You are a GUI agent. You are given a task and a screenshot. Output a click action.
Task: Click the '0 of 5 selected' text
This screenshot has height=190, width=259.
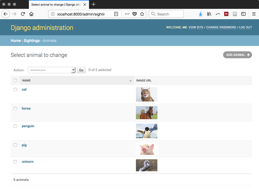click(x=100, y=70)
